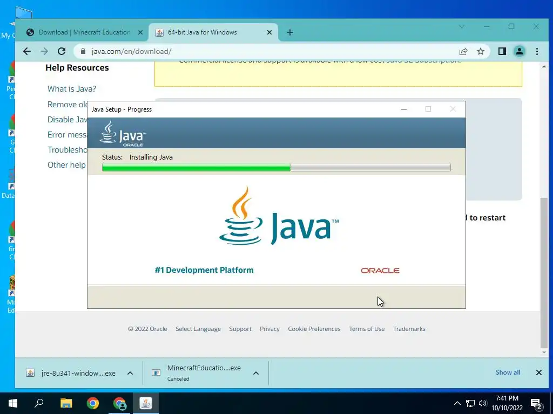Open Support link in footer
Viewport: 553px width, 414px height.
pyautogui.click(x=240, y=329)
